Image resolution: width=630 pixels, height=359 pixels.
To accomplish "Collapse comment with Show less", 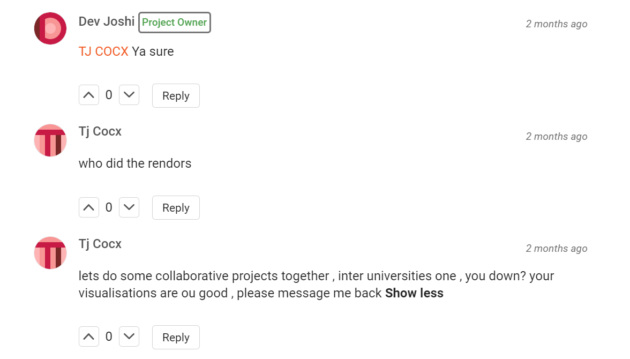I will pos(414,293).
